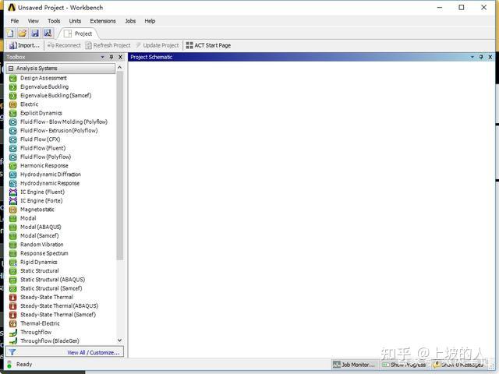
Task: Open the Project Schematic dropdown arrow
Action: click(472, 57)
